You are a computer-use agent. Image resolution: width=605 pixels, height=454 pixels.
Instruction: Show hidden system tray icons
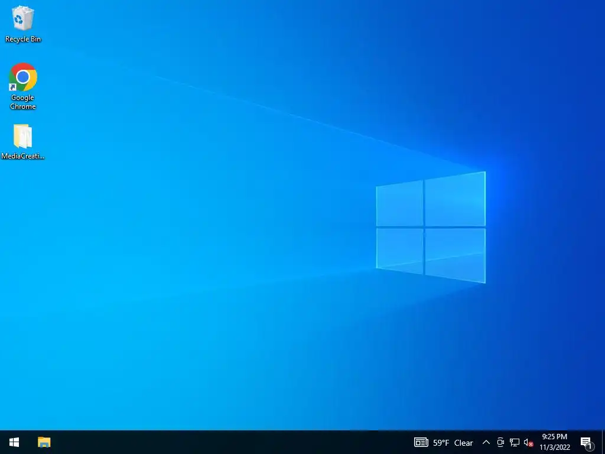click(x=486, y=442)
